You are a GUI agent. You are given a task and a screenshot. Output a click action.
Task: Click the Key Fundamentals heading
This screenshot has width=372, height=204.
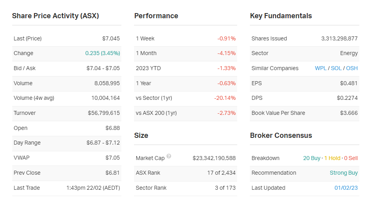pos(281,16)
